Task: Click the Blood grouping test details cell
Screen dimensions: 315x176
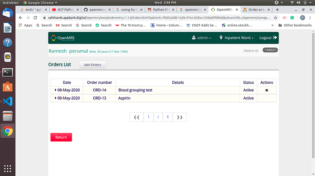Action: pyautogui.click(x=178, y=90)
